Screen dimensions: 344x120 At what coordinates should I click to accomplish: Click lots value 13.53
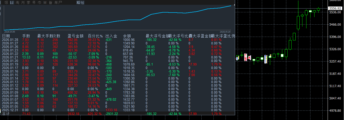pos(26,57)
